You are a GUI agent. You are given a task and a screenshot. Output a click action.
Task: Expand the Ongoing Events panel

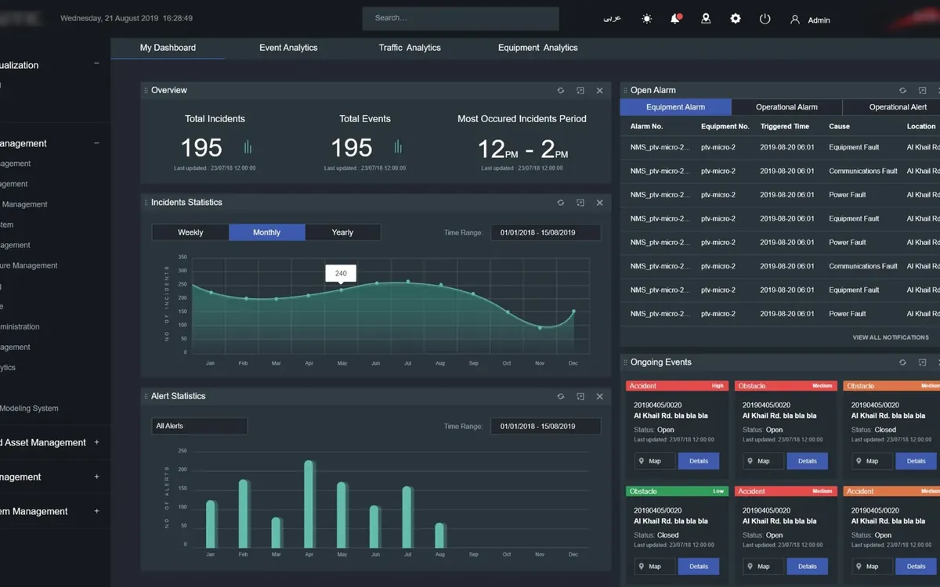[x=922, y=362]
